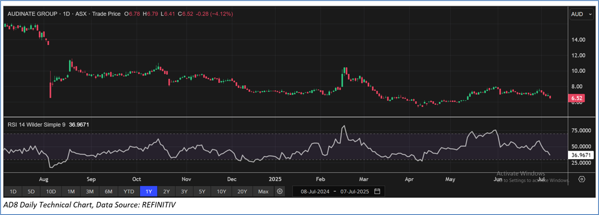Click the chart scale settings icon at bottom right
The image size is (599, 215).
coord(581,179)
